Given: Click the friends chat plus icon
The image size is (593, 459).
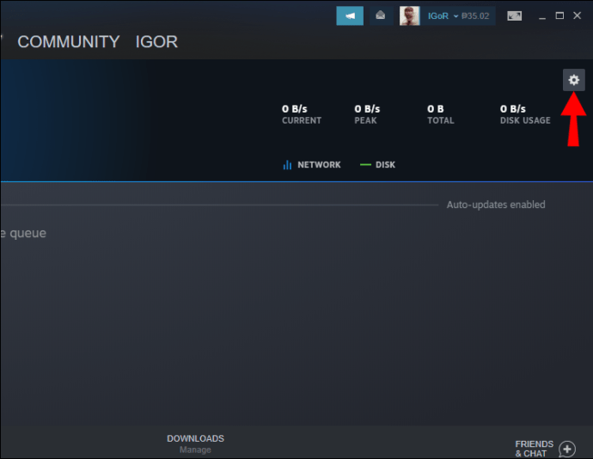Looking at the screenshot, I should click(x=567, y=450).
